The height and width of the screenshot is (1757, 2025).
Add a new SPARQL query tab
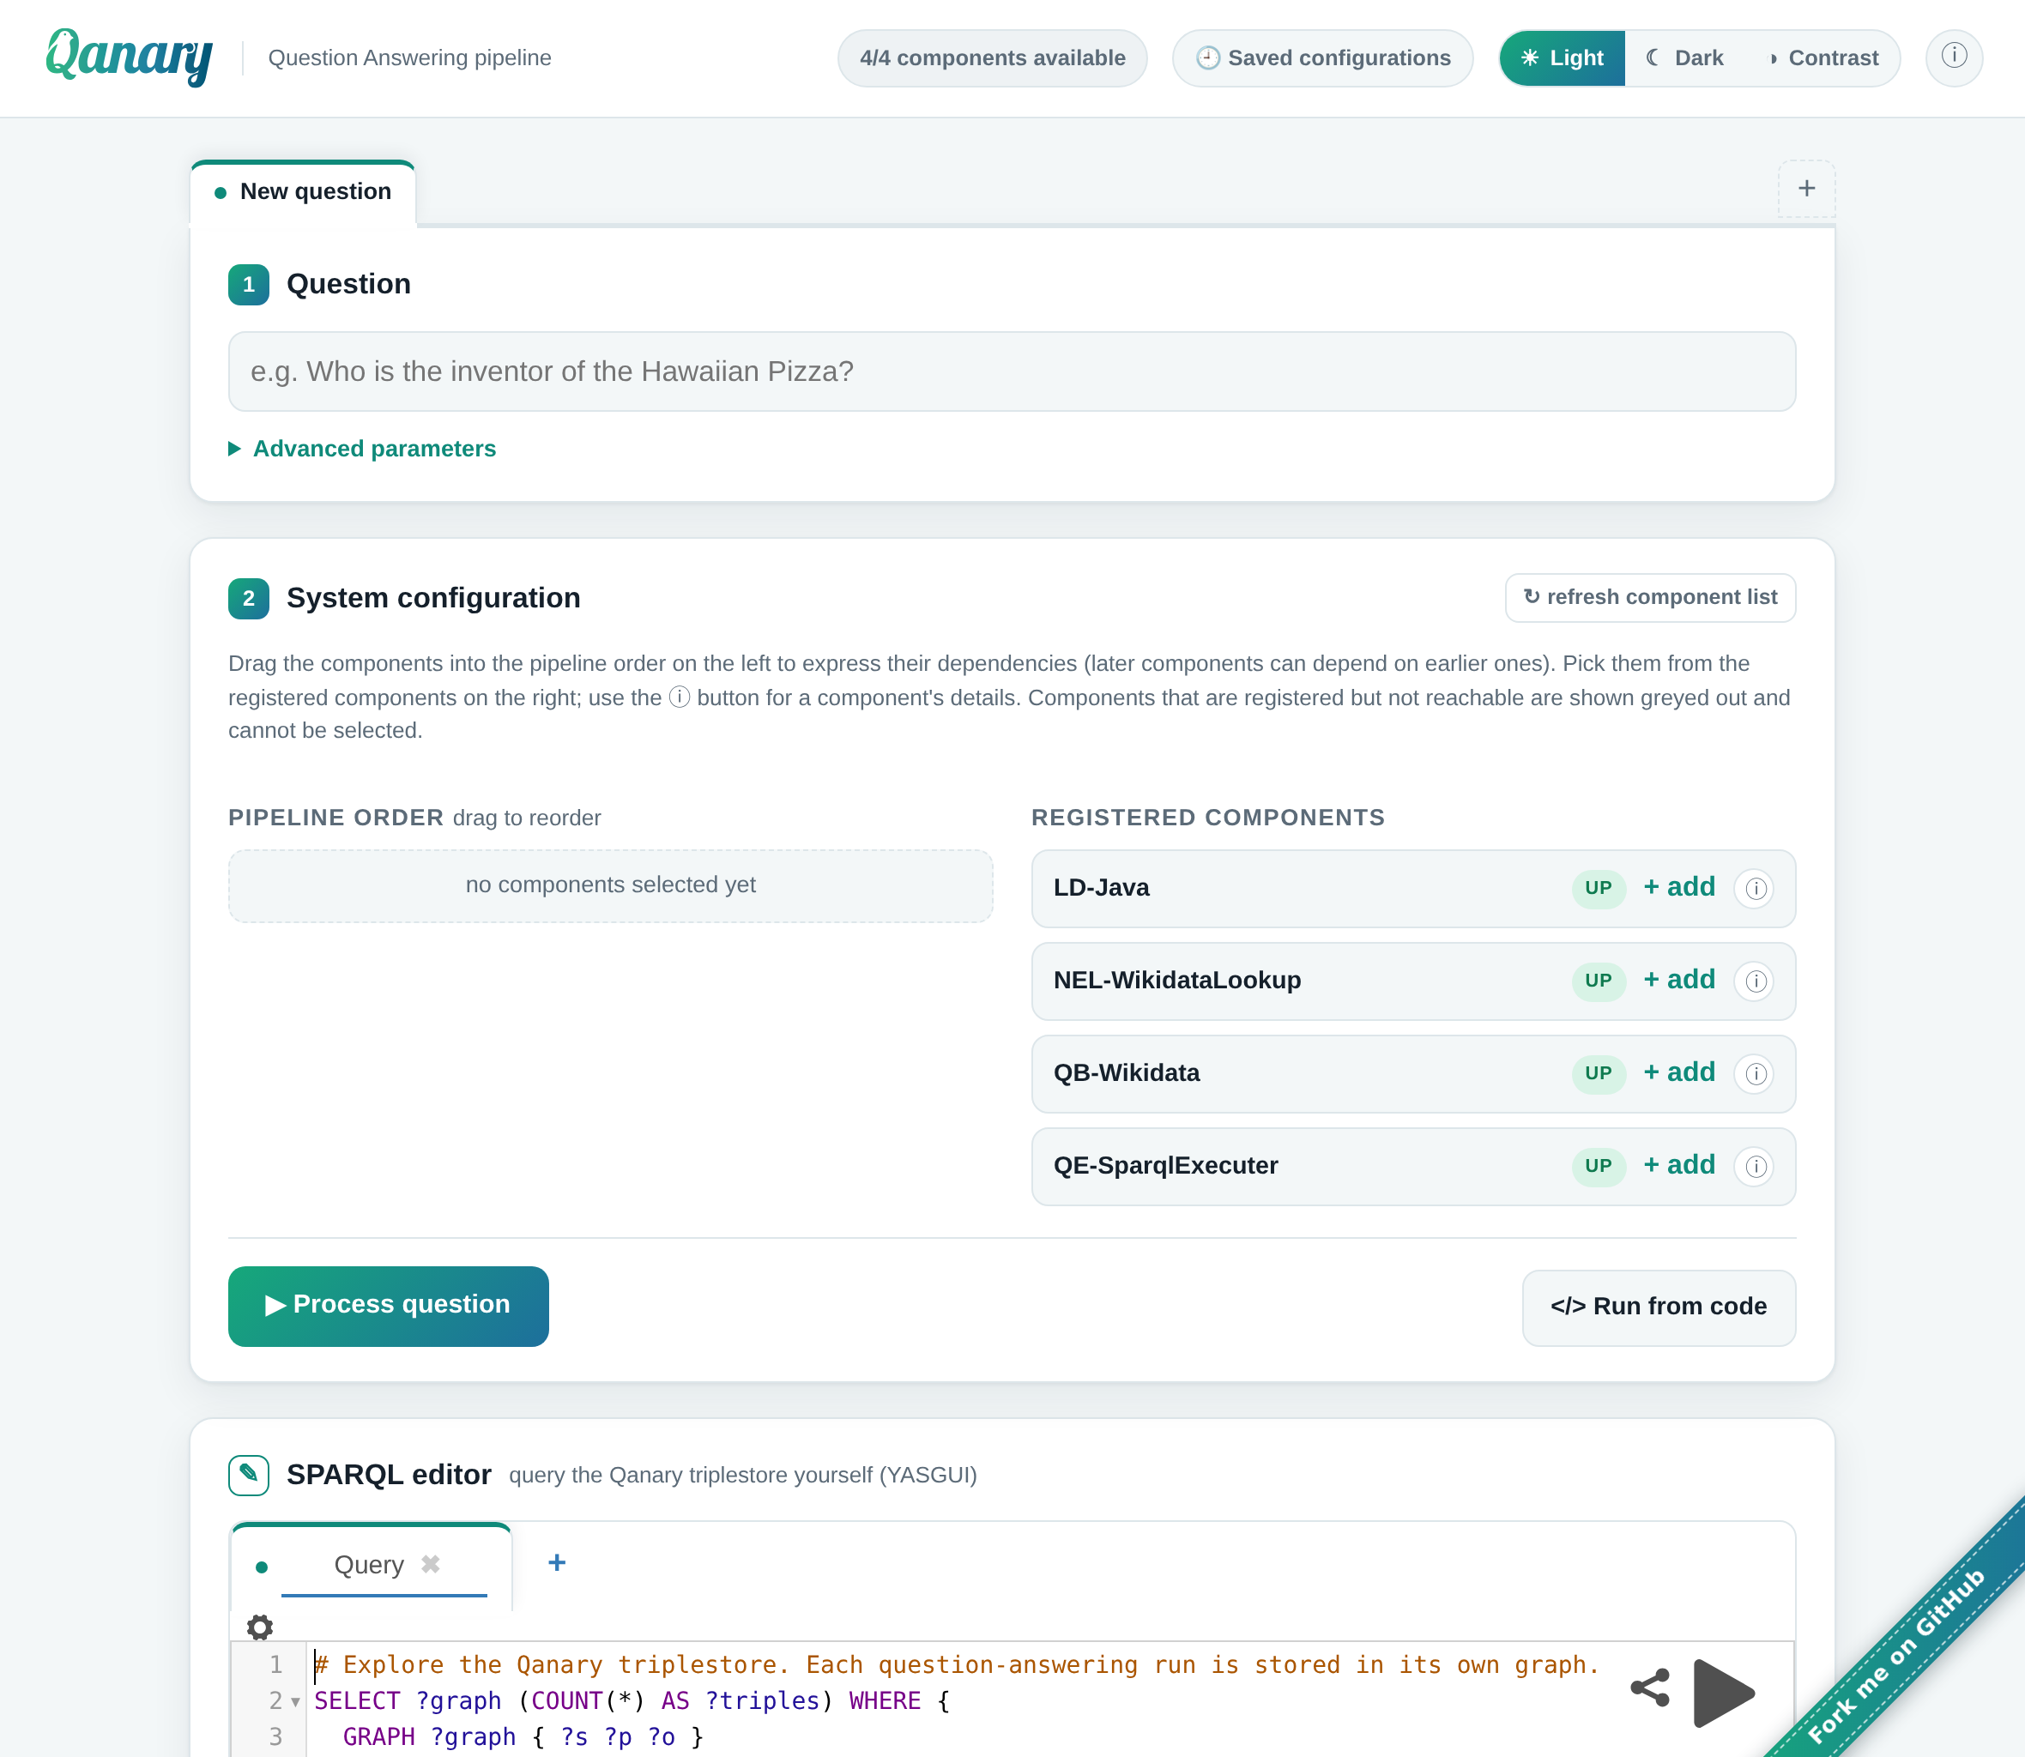tap(556, 1563)
